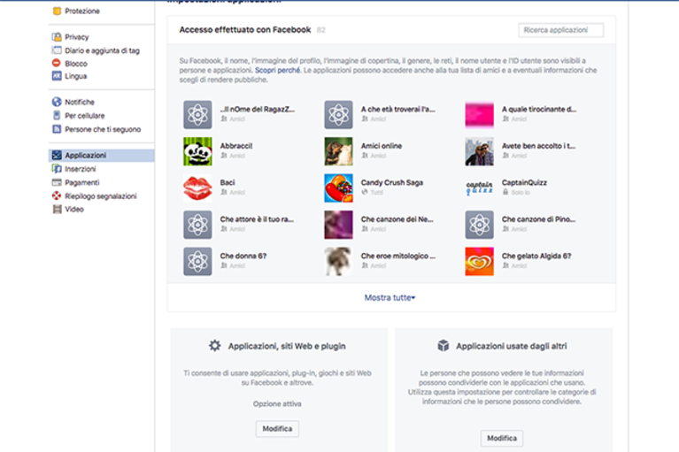Open the Che gelato Algida 6? app icon

(x=479, y=261)
